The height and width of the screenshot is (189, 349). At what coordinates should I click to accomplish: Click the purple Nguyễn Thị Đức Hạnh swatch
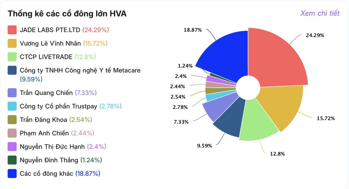[x=12, y=147]
